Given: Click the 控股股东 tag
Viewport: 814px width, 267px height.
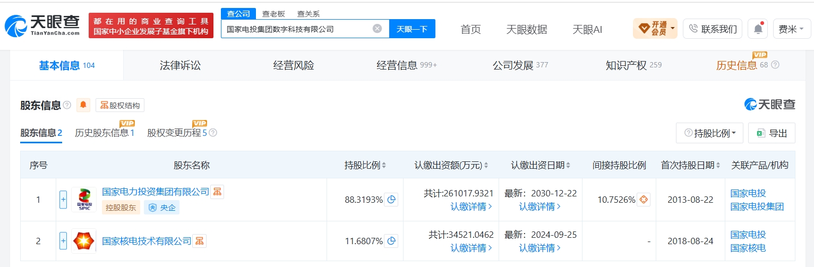Looking at the screenshot, I should tap(121, 208).
